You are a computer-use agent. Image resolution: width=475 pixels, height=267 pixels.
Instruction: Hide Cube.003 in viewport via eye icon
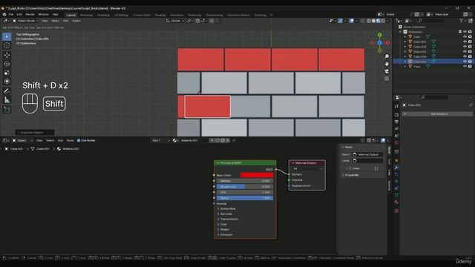465,51
